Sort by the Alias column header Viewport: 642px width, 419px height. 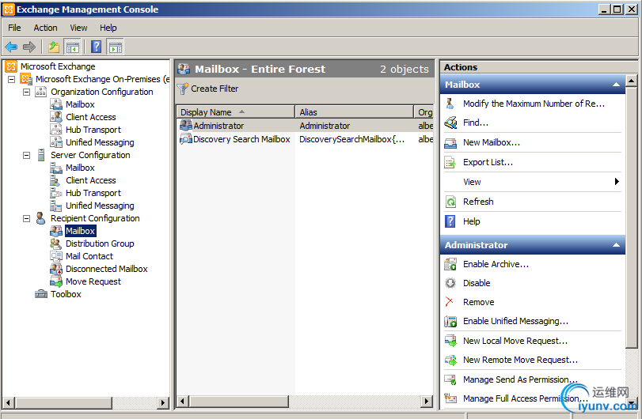pyautogui.click(x=354, y=112)
